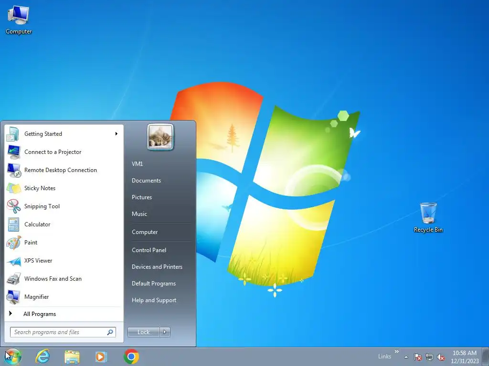Click the kitten user account picture
This screenshot has height=366, width=489.
pyautogui.click(x=160, y=137)
